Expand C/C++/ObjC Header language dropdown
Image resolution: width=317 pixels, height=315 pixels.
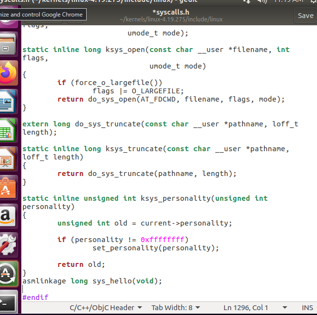[106, 308]
